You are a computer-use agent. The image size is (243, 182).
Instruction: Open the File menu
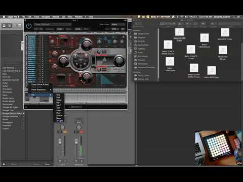23,17
